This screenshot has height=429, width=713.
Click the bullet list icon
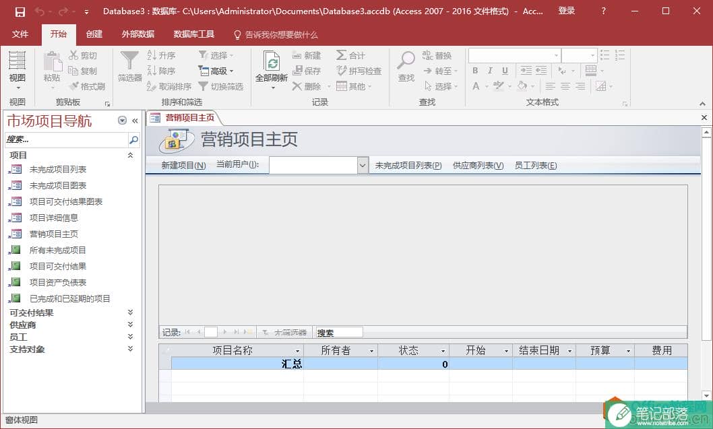[604, 55]
